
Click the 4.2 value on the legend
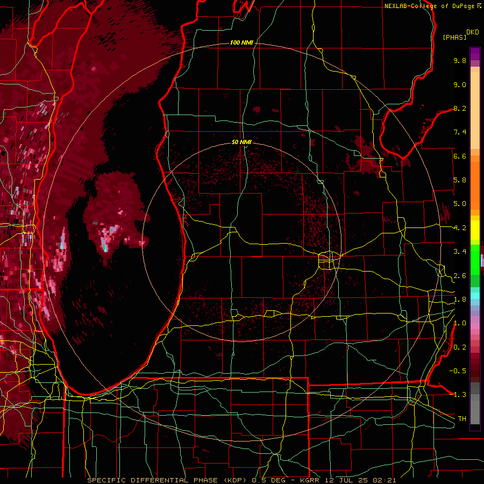click(x=460, y=228)
